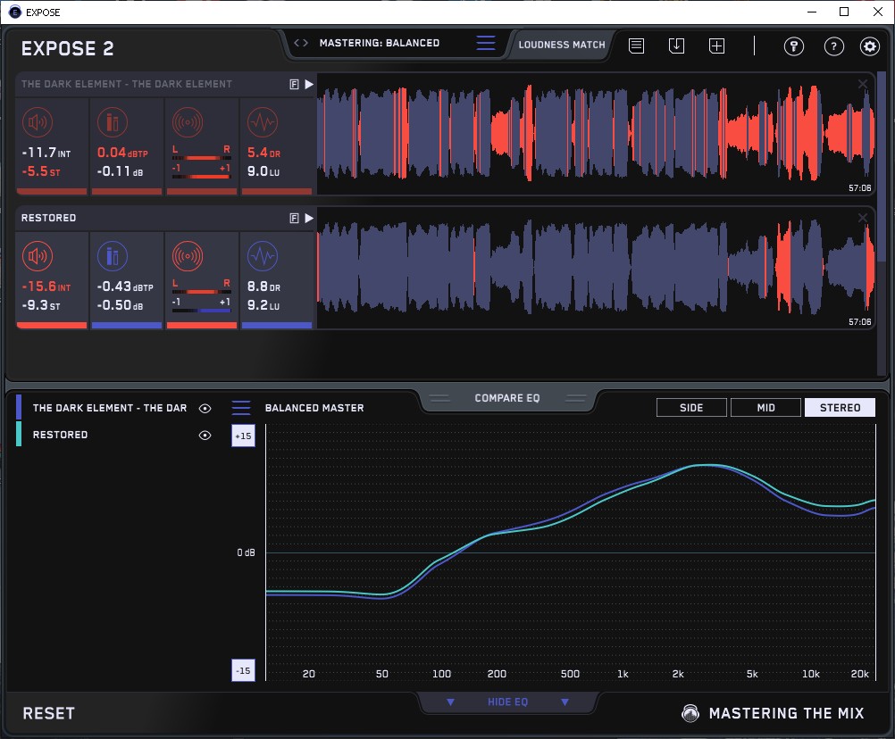Click the peaks icon of the Restored track
The image size is (895, 739).
(113, 256)
